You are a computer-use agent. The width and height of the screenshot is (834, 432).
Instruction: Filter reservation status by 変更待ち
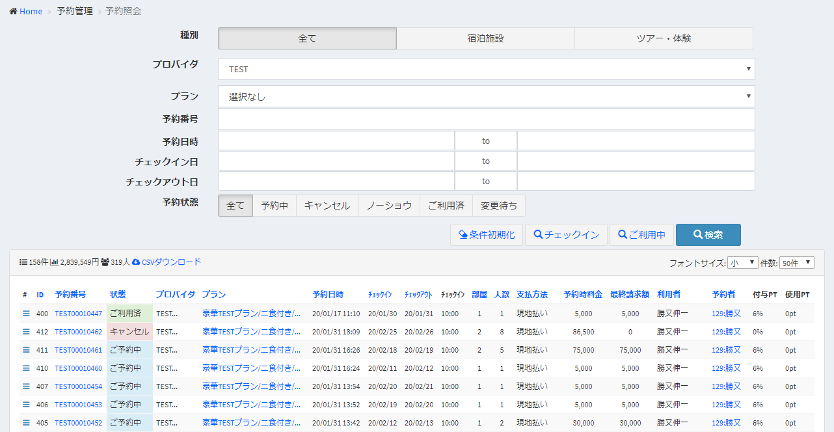[x=499, y=206]
